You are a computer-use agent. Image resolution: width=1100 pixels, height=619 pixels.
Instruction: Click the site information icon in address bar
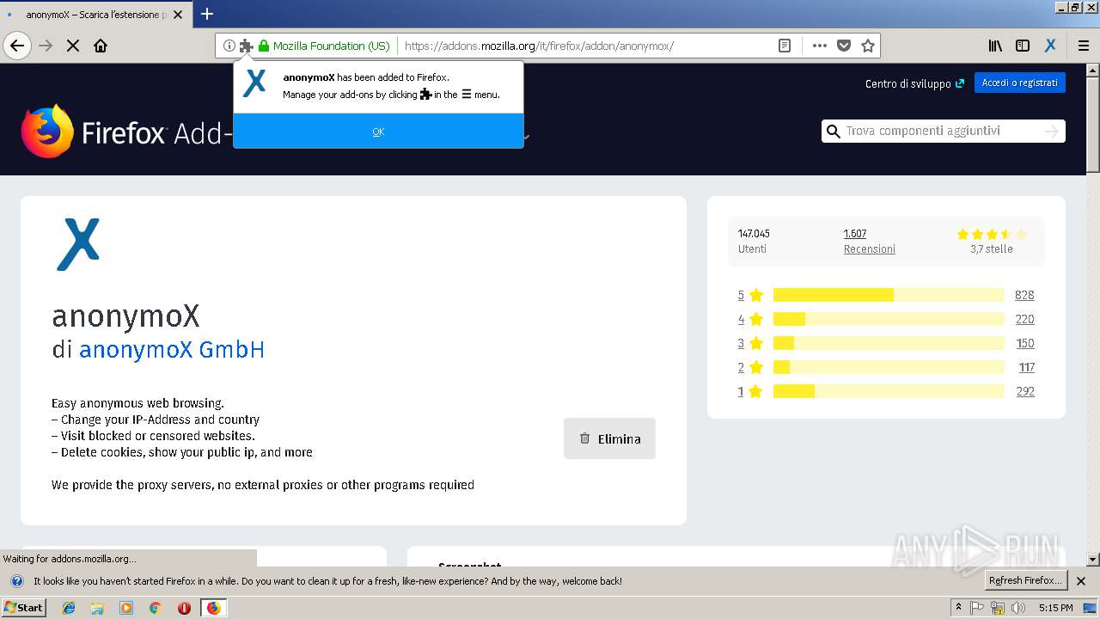(229, 46)
